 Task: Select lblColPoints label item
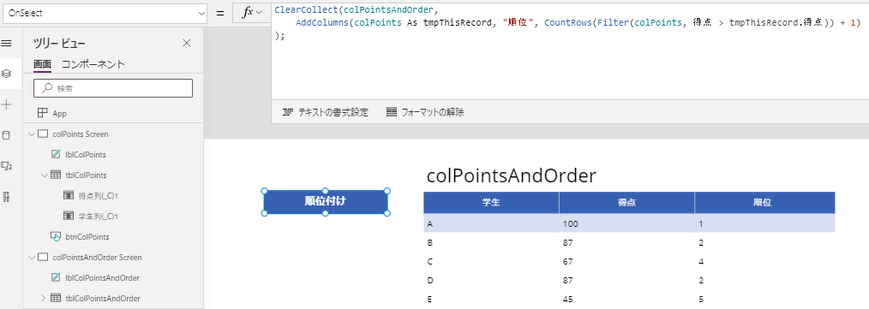click(x=86, y=154)
